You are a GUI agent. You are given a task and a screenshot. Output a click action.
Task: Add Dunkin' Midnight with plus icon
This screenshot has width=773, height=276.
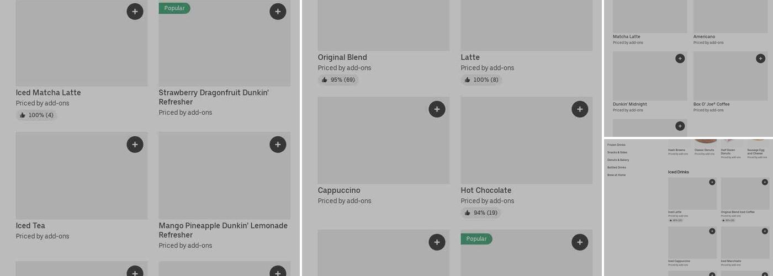[x=680, y=59]
